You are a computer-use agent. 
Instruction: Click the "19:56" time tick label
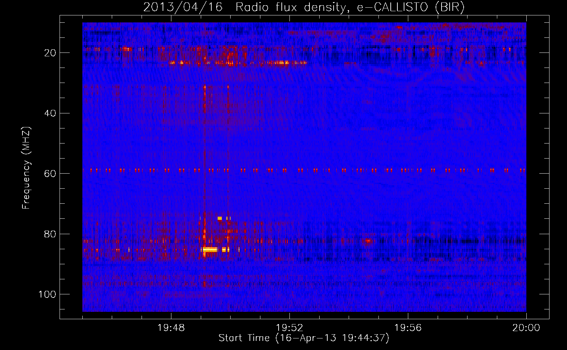tap(408, 328)
